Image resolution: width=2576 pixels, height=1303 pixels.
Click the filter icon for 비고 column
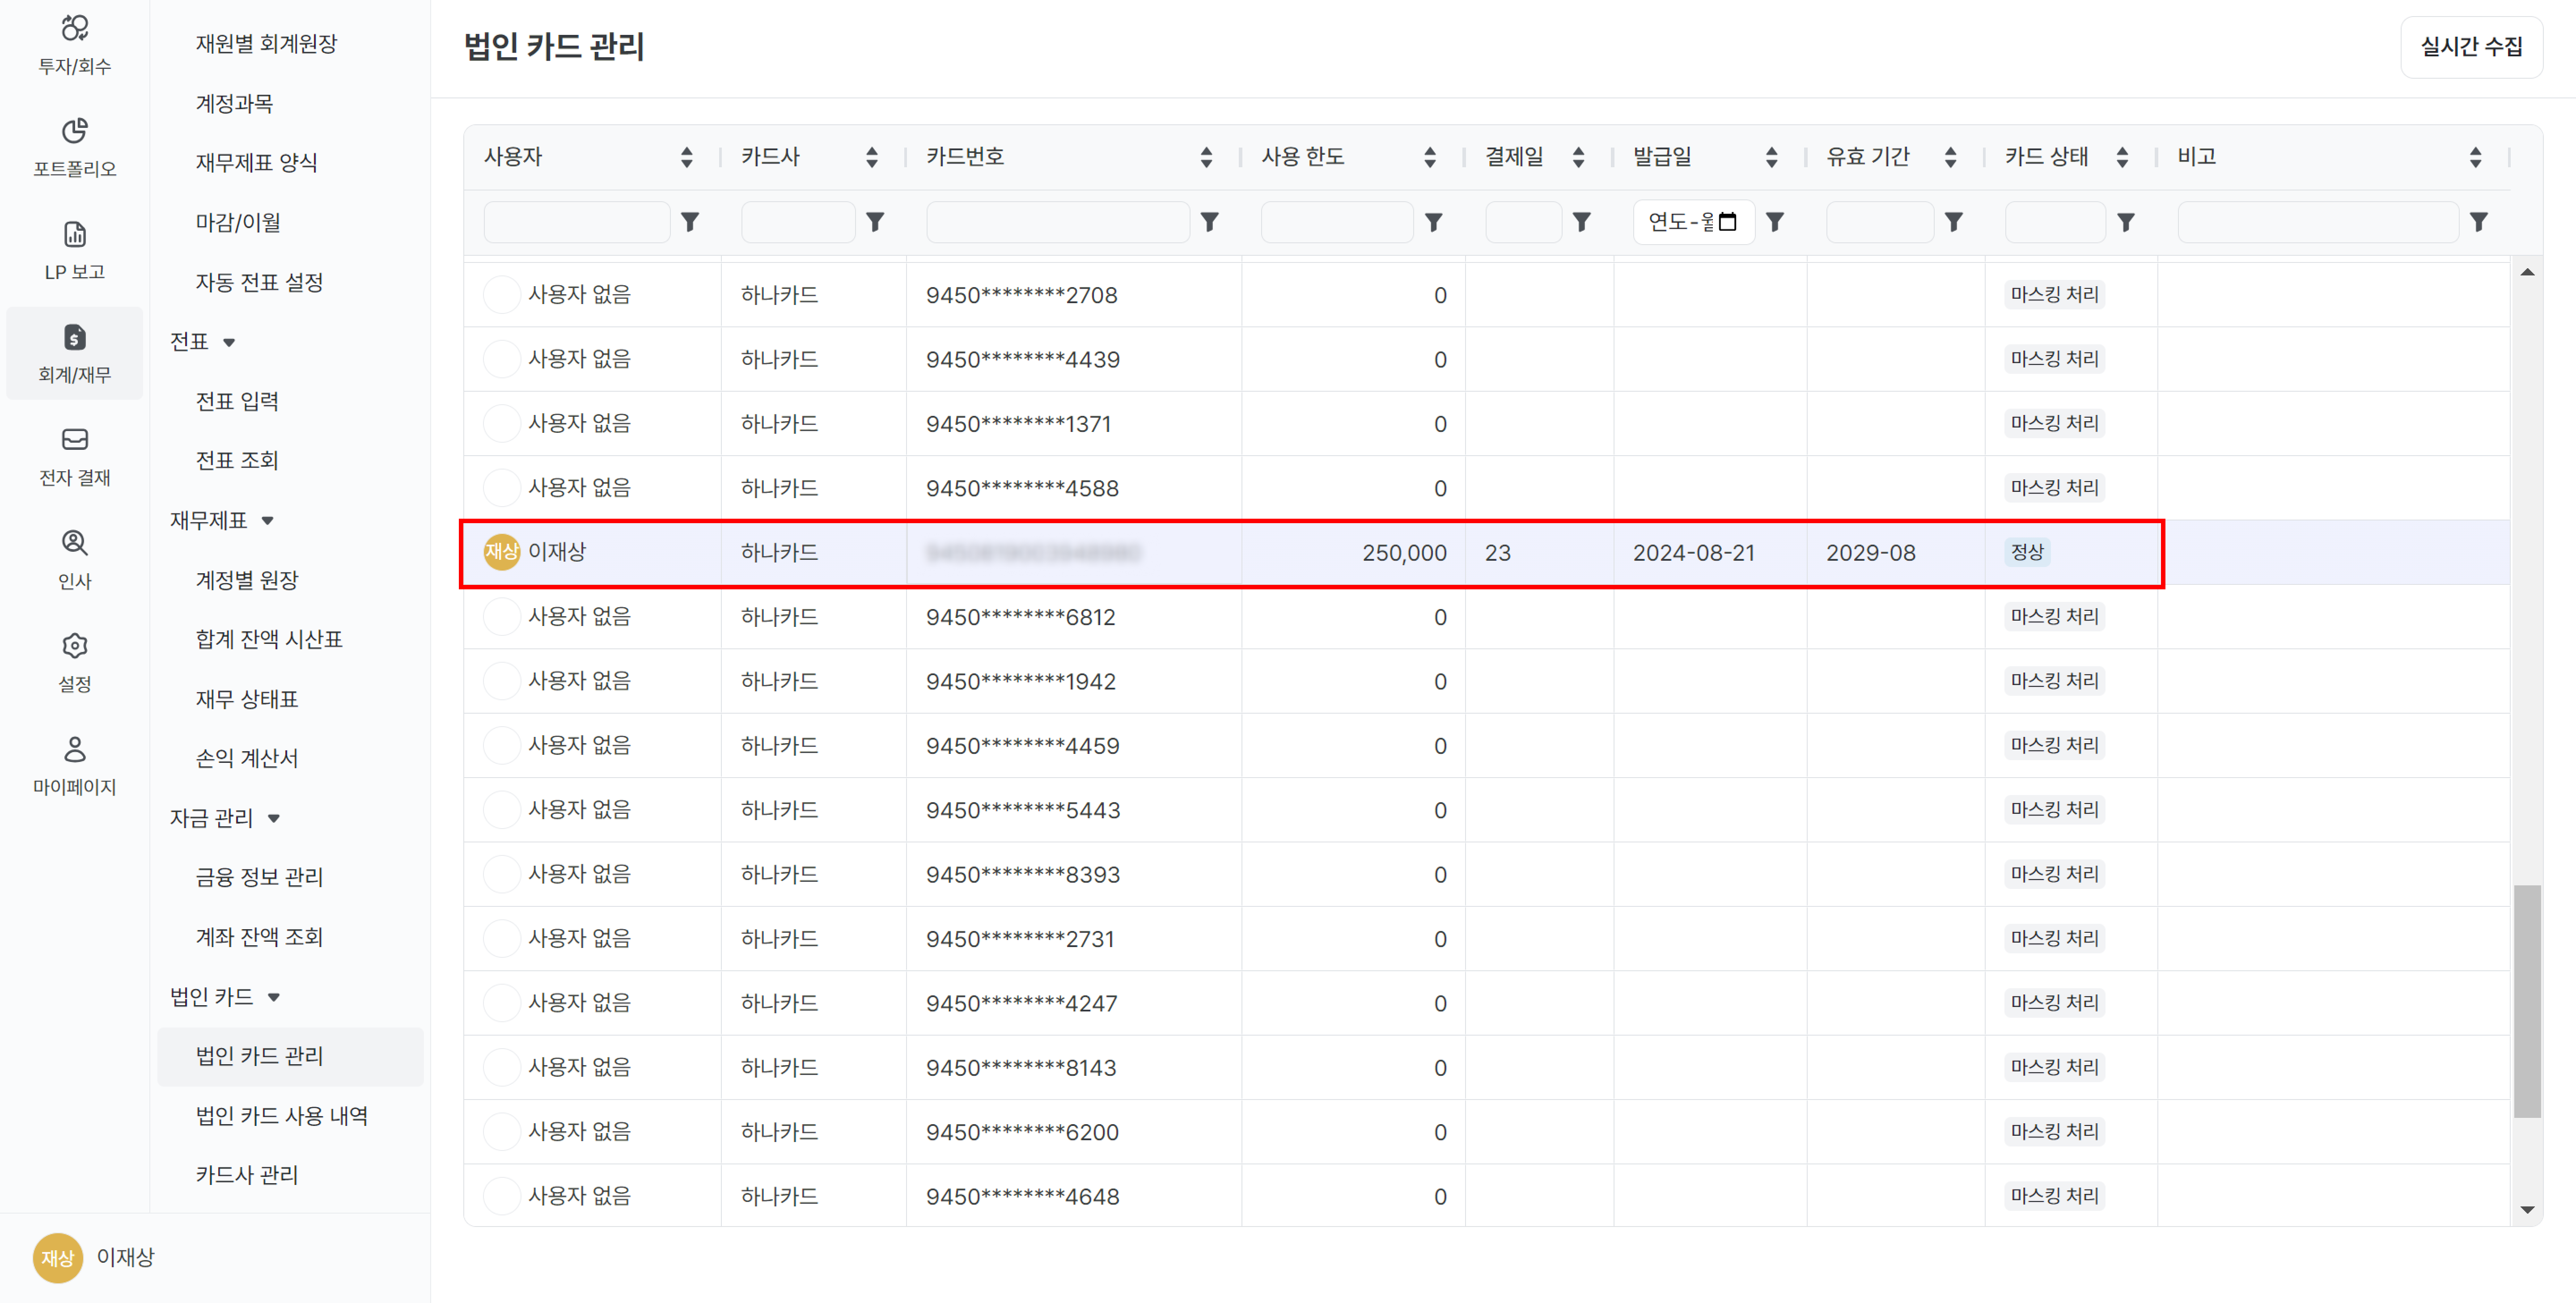[x=2478, y=222]
